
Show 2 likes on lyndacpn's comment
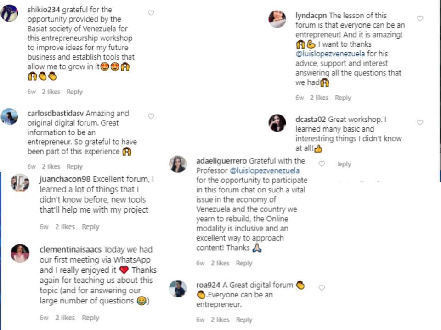319,98
